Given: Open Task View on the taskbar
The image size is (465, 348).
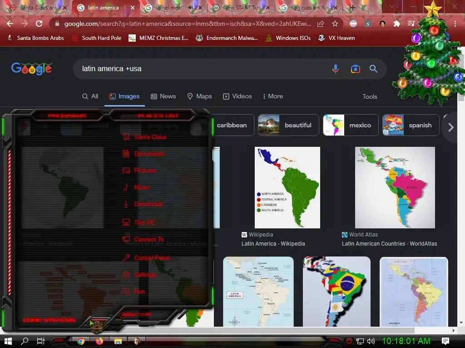Looking at the screenshot, I should (x=40, y=341).
